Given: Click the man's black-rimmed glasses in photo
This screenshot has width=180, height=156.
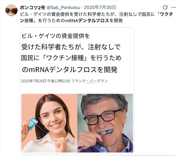Looking at the screenshot, I should point(102,117).
